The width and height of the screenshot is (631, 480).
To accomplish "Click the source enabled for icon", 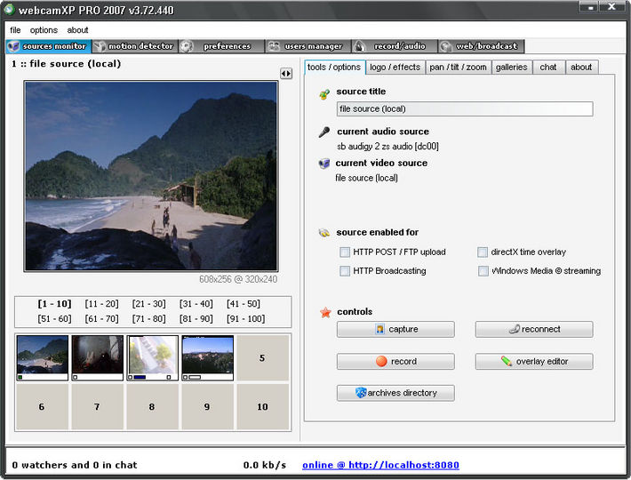I will pos(324,233).
